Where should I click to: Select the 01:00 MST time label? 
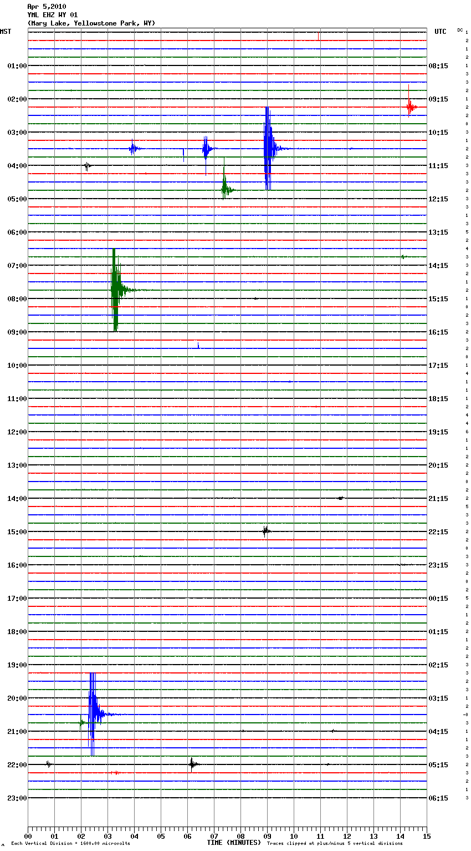[x=17, y=66]
